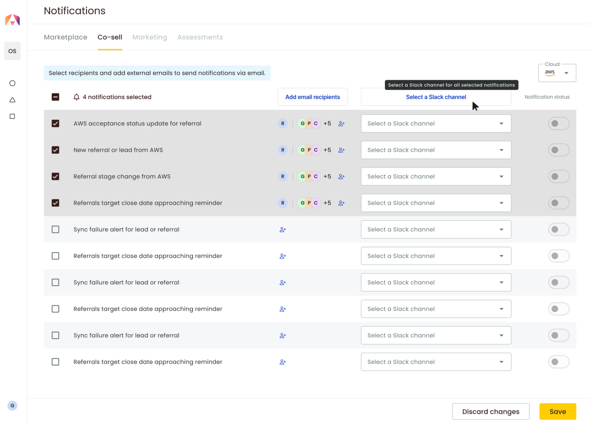Viewport: 590px width, 424px height.
Task: Click the triangle icon in left sidebar
Action: 12,100
